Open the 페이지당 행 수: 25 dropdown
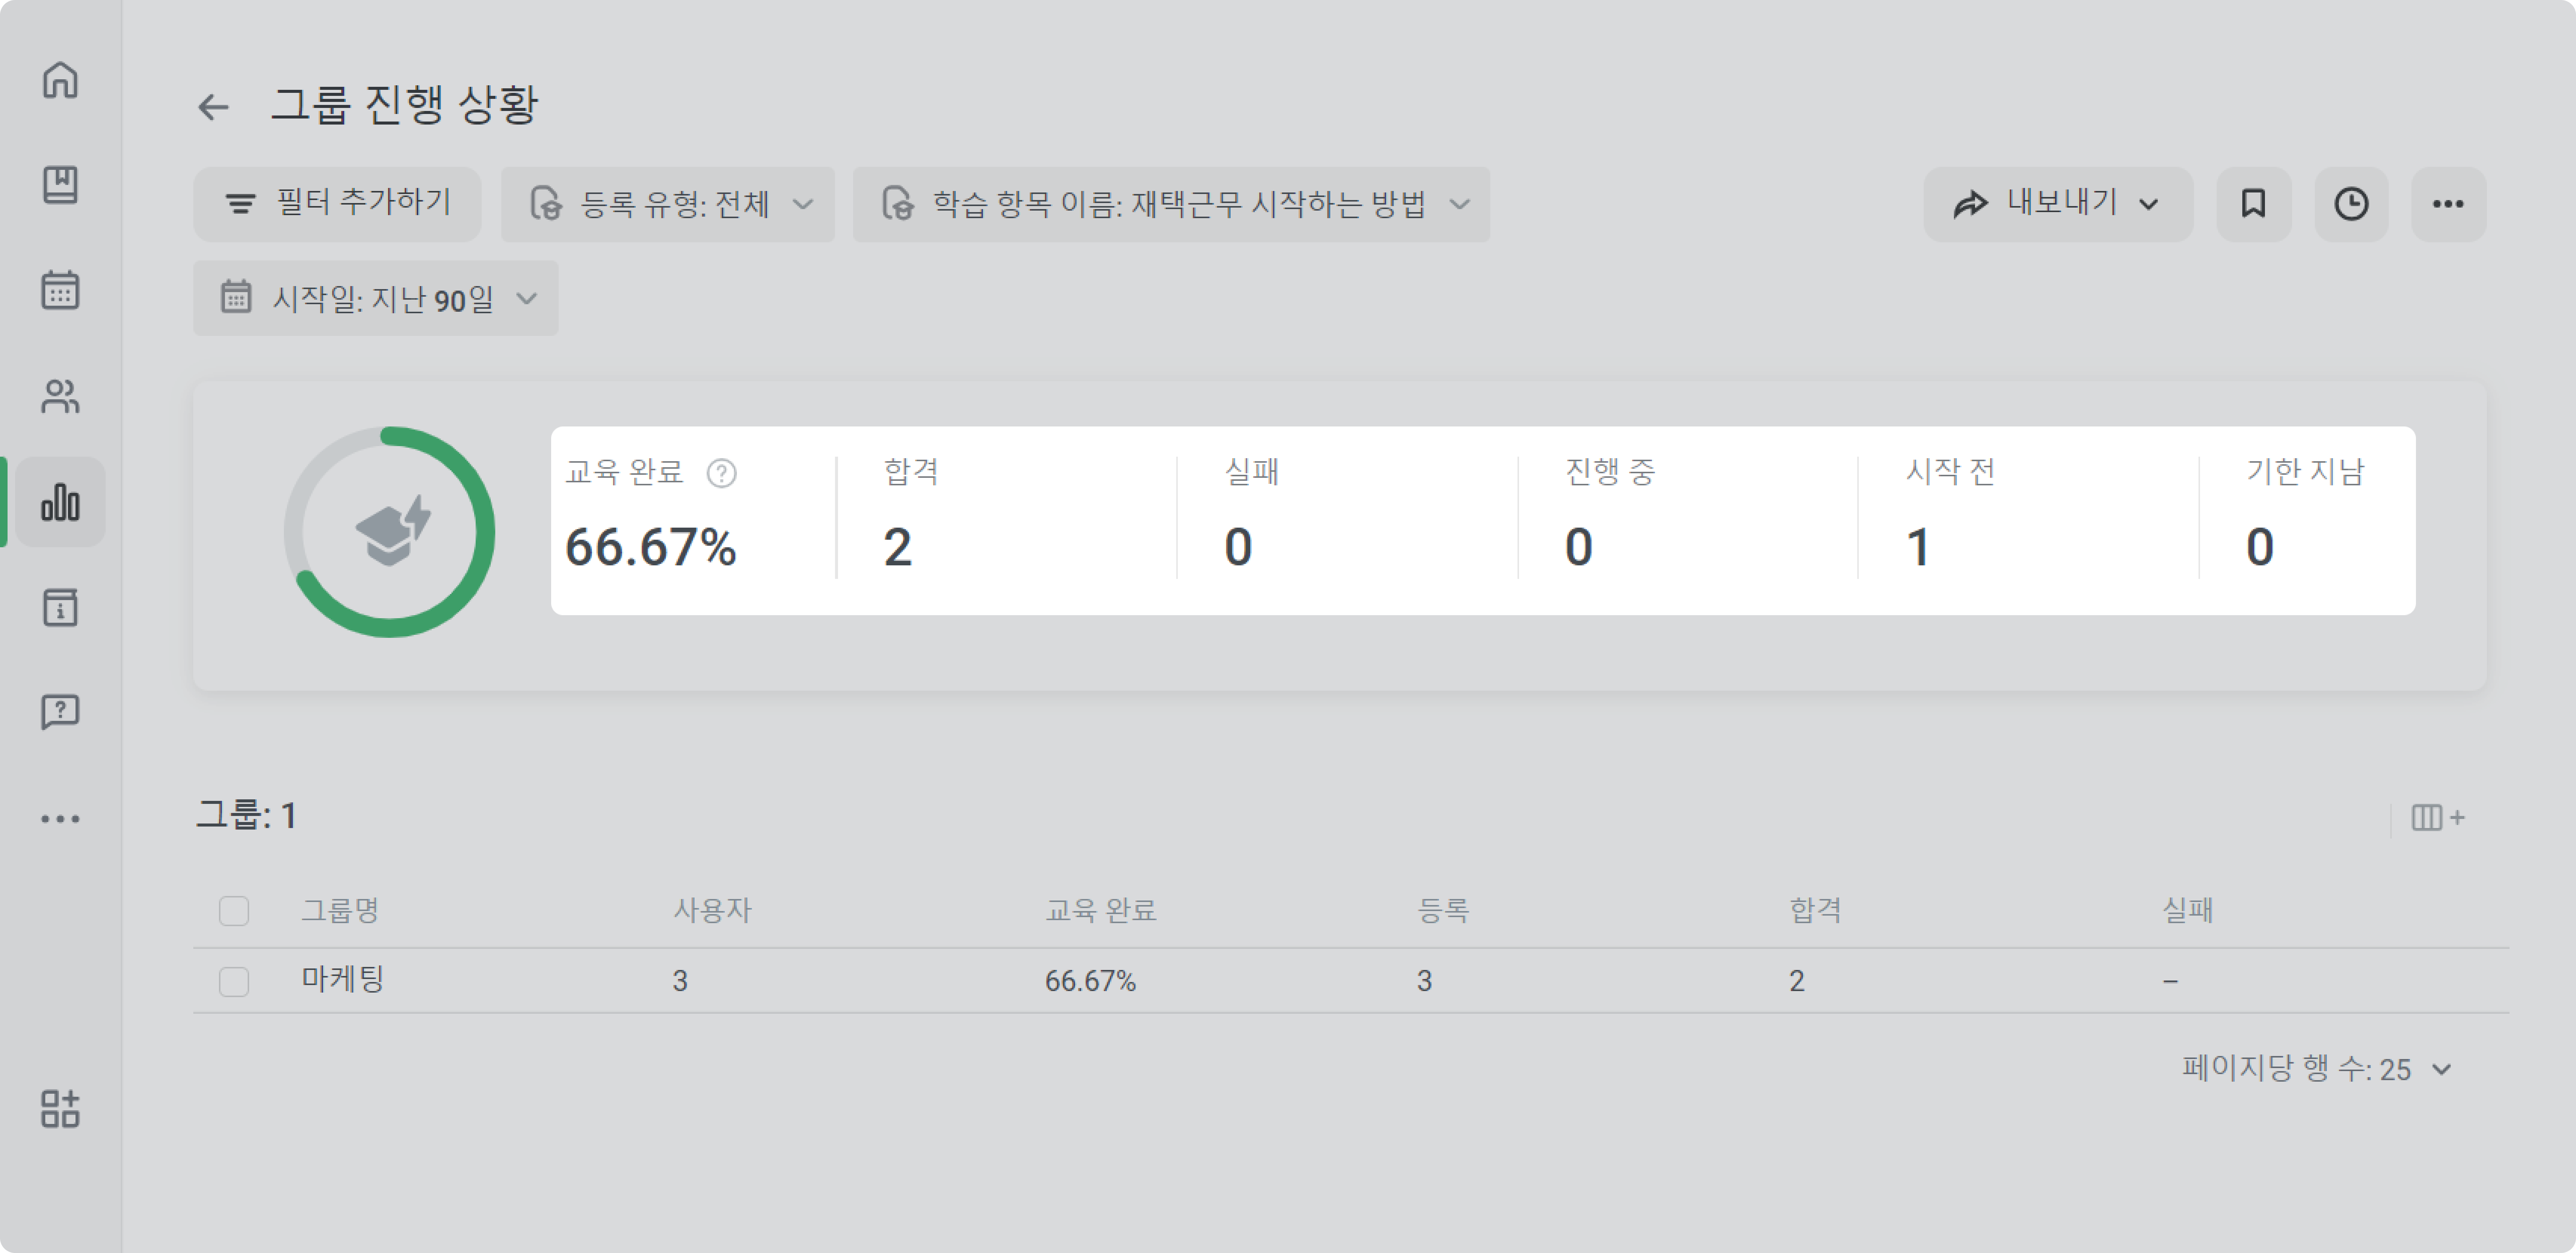Viewport: 2576px width, 1253px height. 2316,1068
